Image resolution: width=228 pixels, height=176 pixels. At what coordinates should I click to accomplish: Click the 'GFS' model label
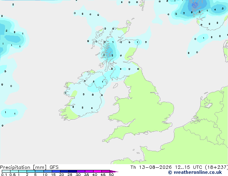[54, 167]
